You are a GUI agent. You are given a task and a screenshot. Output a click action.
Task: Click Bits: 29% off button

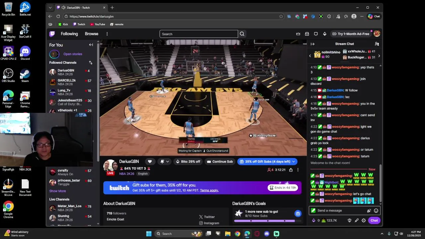pos(188,162)
